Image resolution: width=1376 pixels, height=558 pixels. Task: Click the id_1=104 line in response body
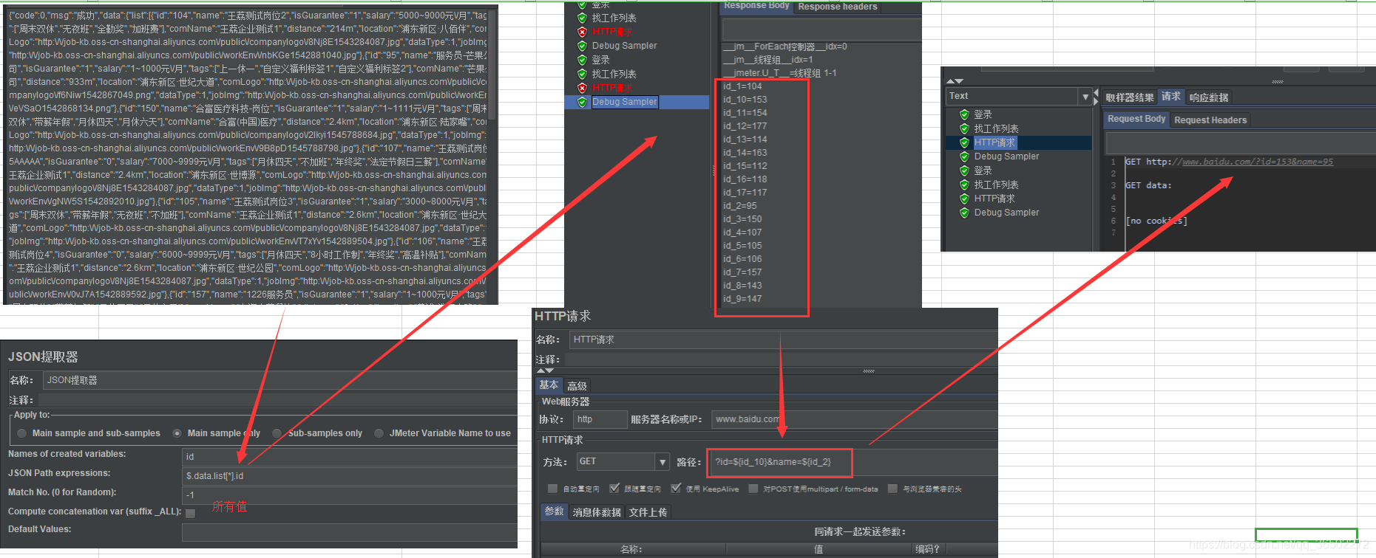tap(742, 86)
